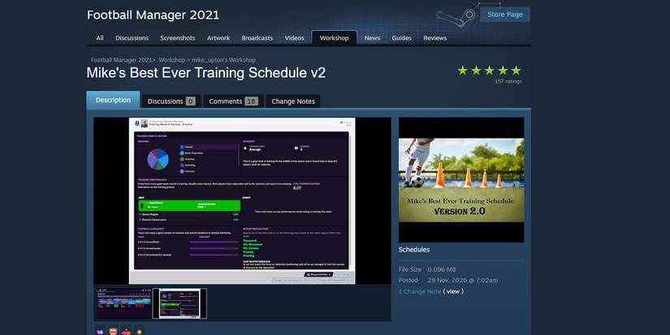Switch to the All hub tab
This screenshot has width=670, height=335.
(x=100, y=38)
